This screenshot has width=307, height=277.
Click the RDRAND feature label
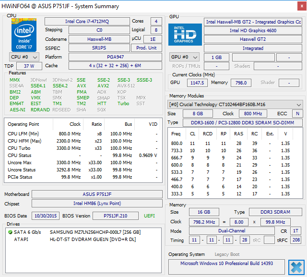40,110
